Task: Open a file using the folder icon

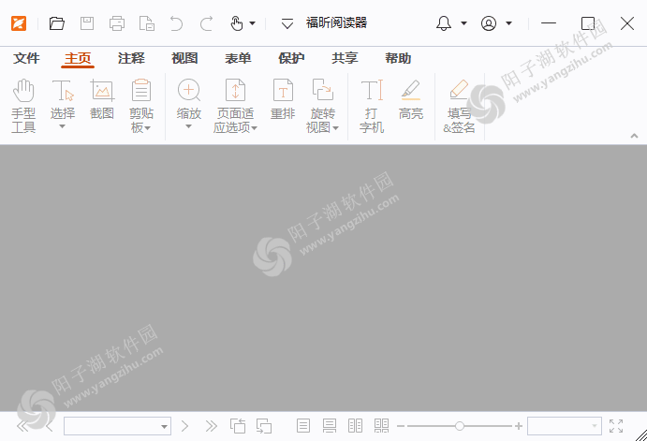Action: pyautogui.click(x=56, y=23)
